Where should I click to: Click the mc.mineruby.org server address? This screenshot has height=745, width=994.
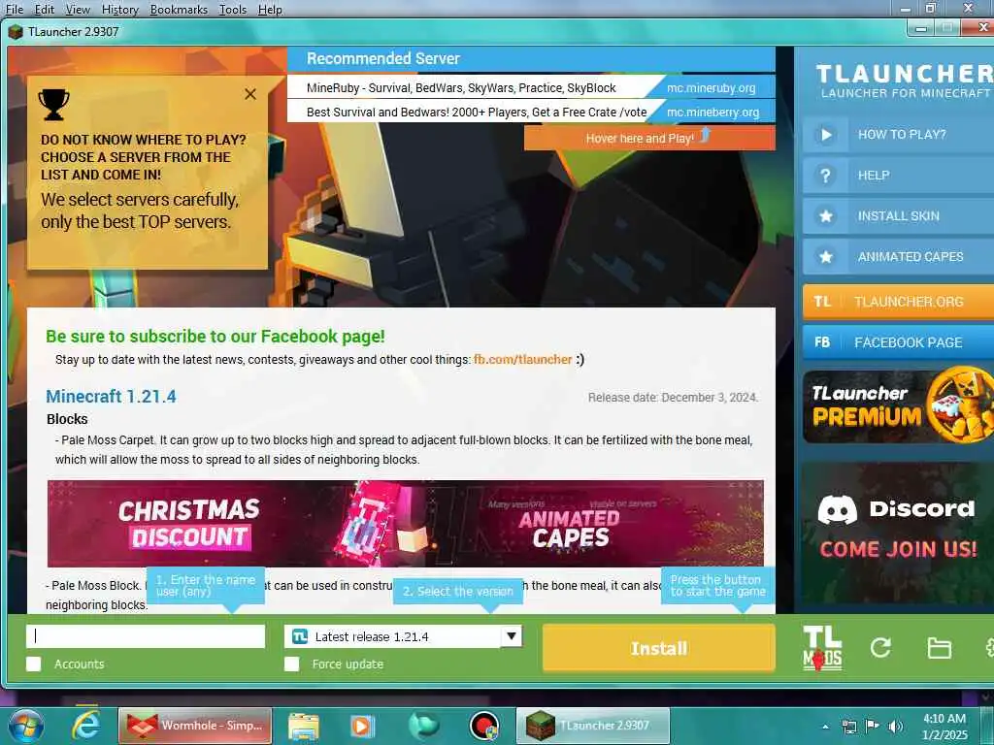[x=711, y=88]
